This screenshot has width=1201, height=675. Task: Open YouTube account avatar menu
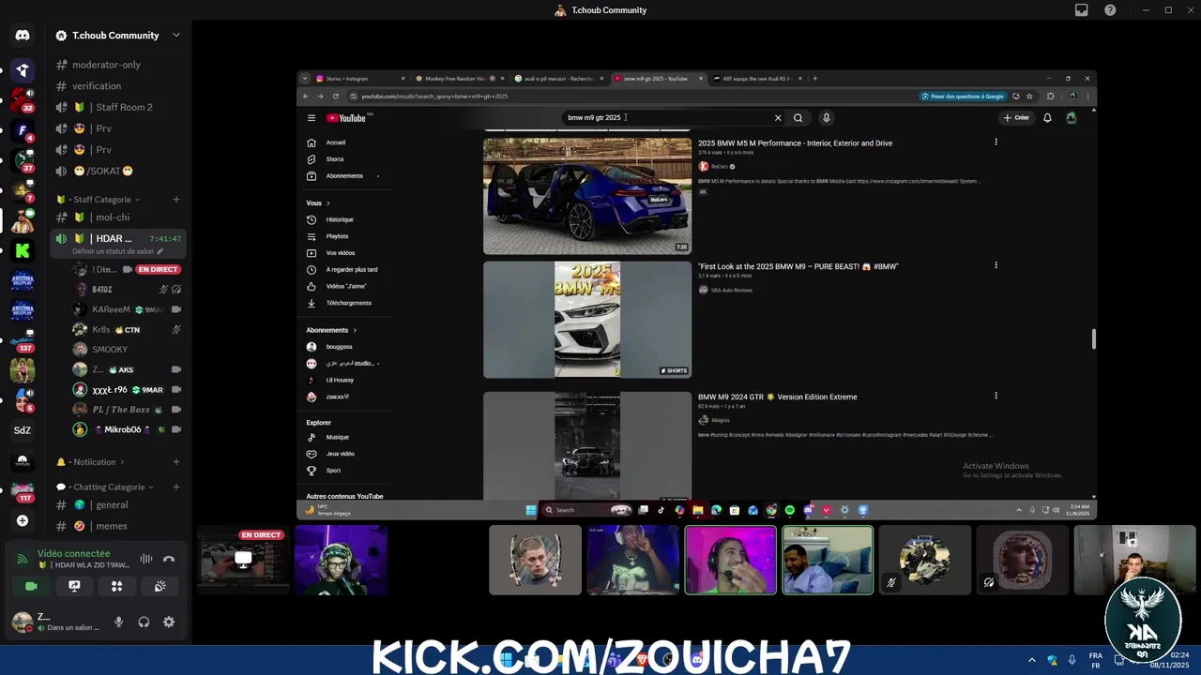pyautogui.click(x=1071, y=118)
